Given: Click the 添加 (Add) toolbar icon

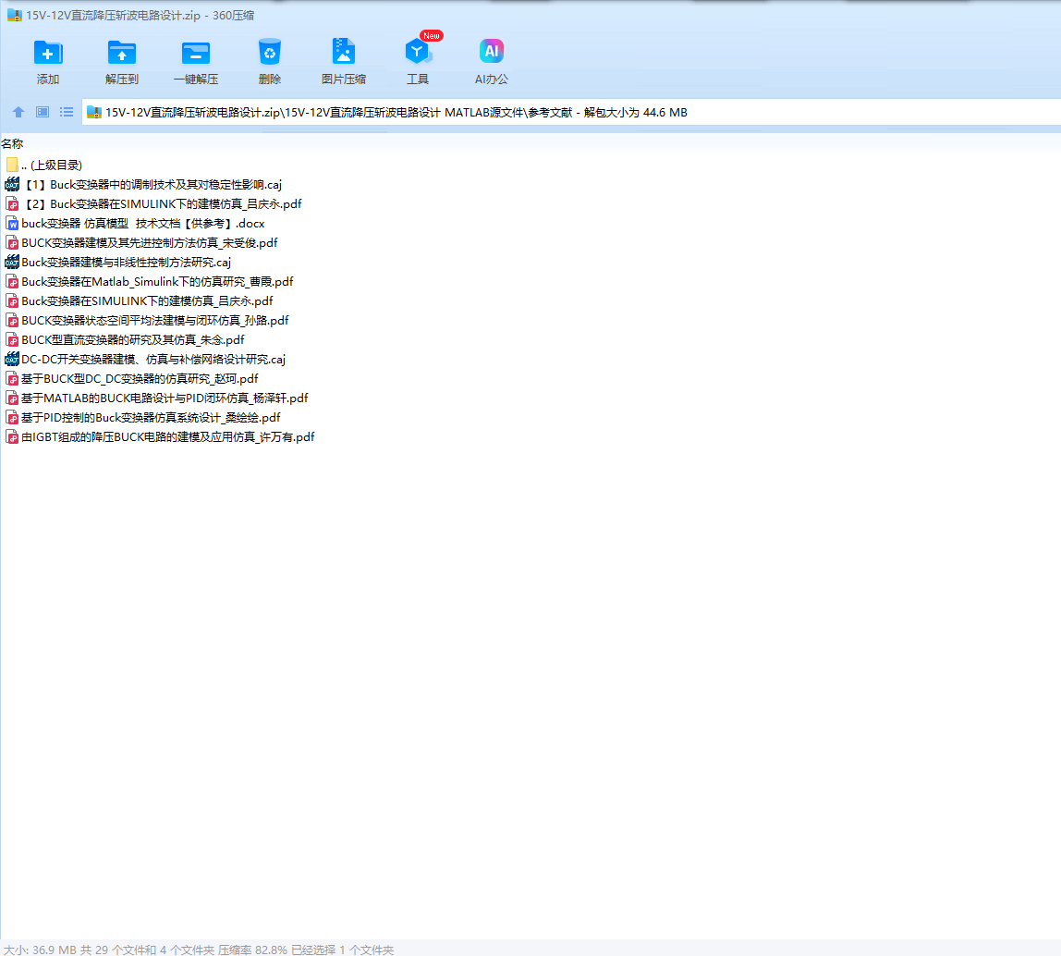Looking at the screenshot, I should [48, 53].
